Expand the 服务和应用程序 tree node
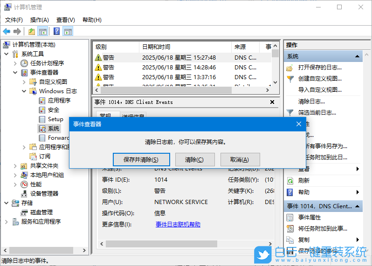This screenshot has width=372, height=266. pos(7,222)
